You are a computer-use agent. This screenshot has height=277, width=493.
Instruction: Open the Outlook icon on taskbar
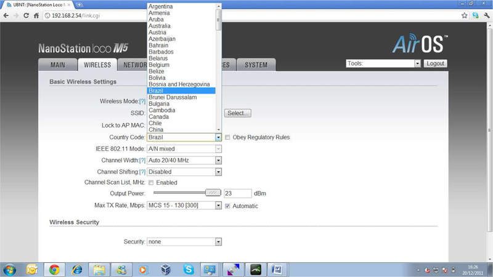tap(32, 270)
